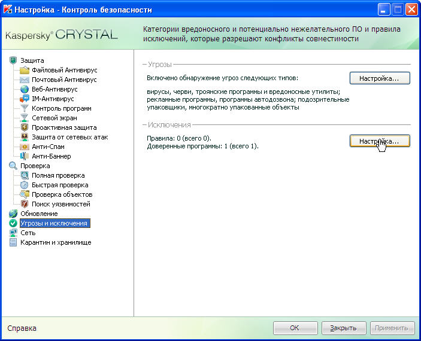Click the Карантин и хранилище icon
The image size is (421, 341).
[13, 242]
